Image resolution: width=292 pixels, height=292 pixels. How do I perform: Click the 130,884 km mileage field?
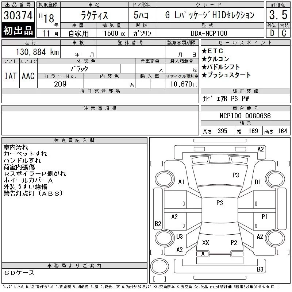(37, 52)
